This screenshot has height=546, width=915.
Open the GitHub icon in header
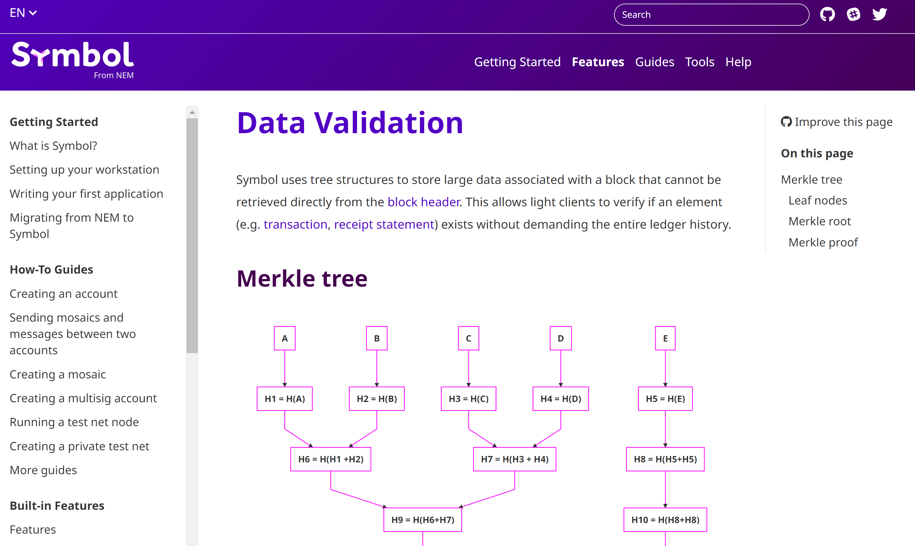tap(827, 15)
